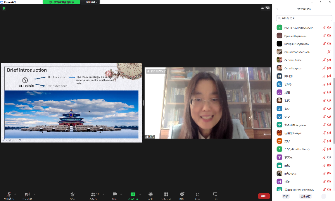Unmute the microphone in the bottom toolbar
This screenshot has width=335, height=201.
click(x=8, y=194)
